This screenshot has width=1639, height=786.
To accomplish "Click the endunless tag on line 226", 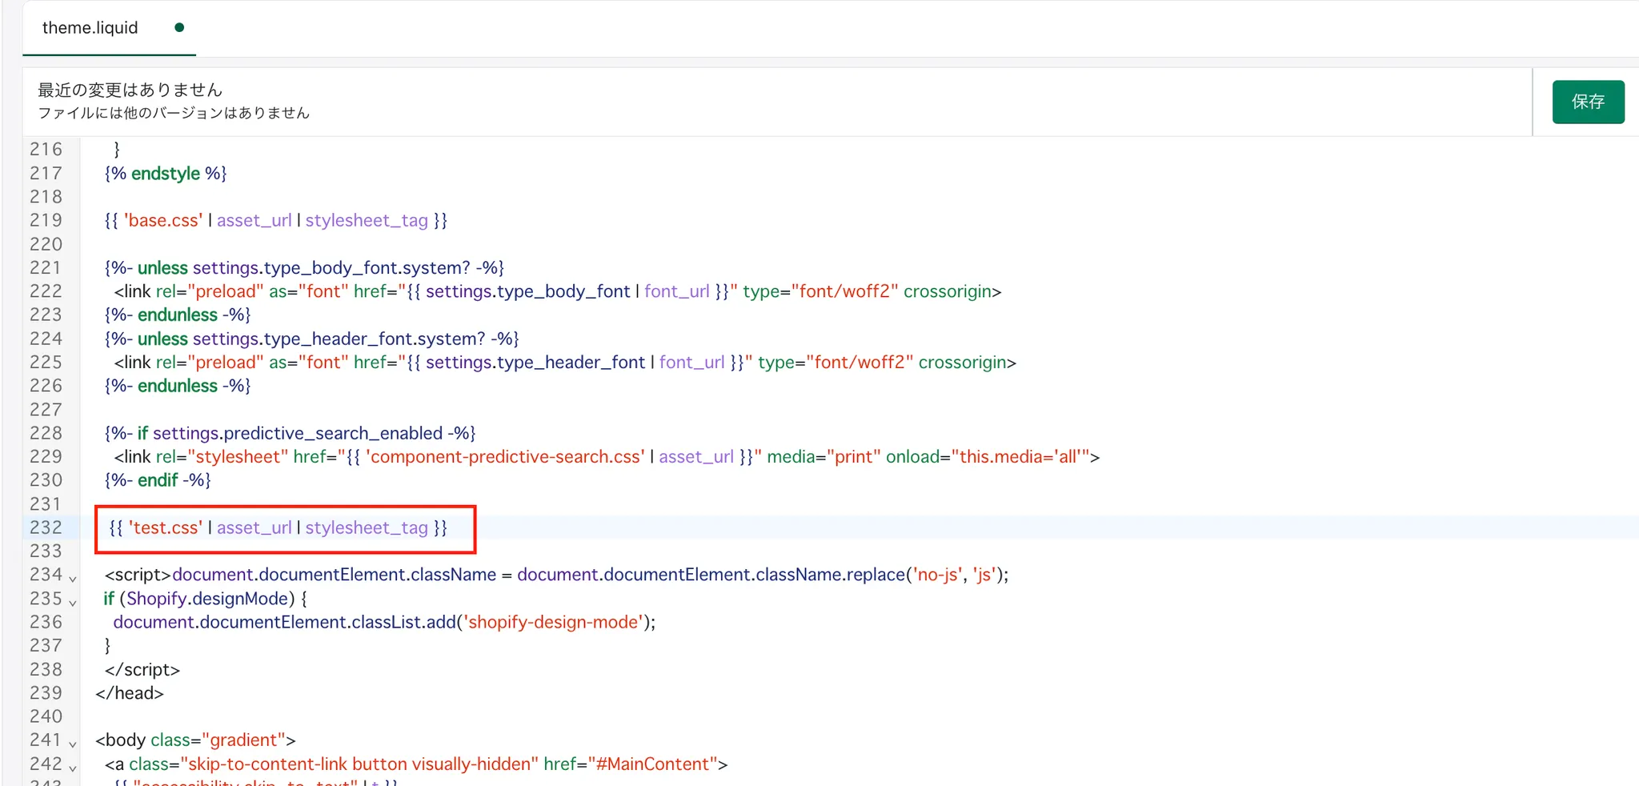I will pos(178,386).
